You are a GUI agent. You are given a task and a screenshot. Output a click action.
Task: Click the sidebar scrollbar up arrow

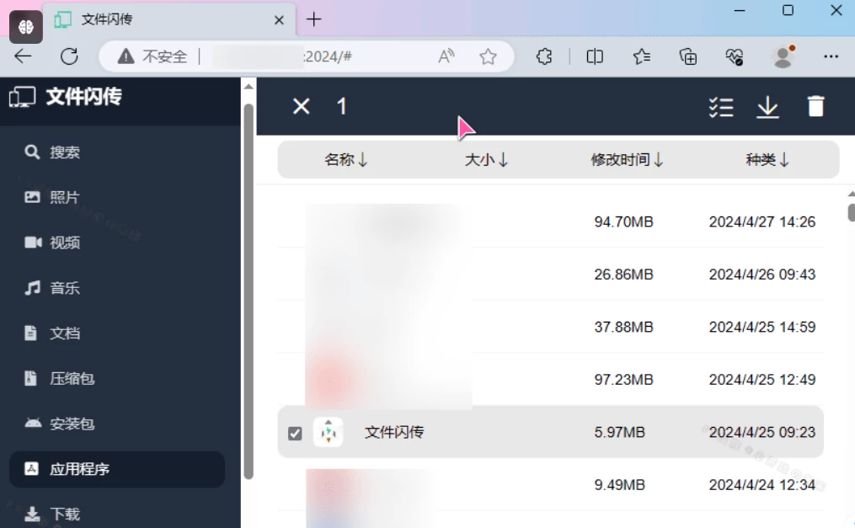(x=248, y=87)
